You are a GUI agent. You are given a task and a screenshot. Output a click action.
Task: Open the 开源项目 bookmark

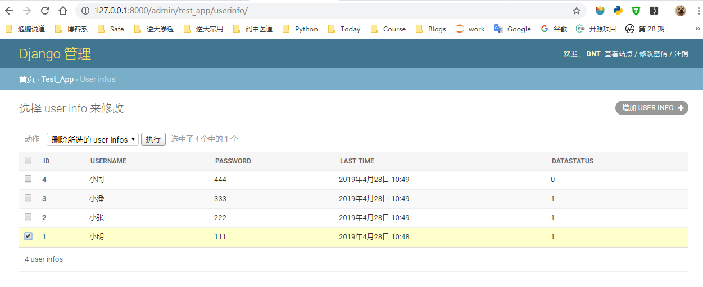596,29
